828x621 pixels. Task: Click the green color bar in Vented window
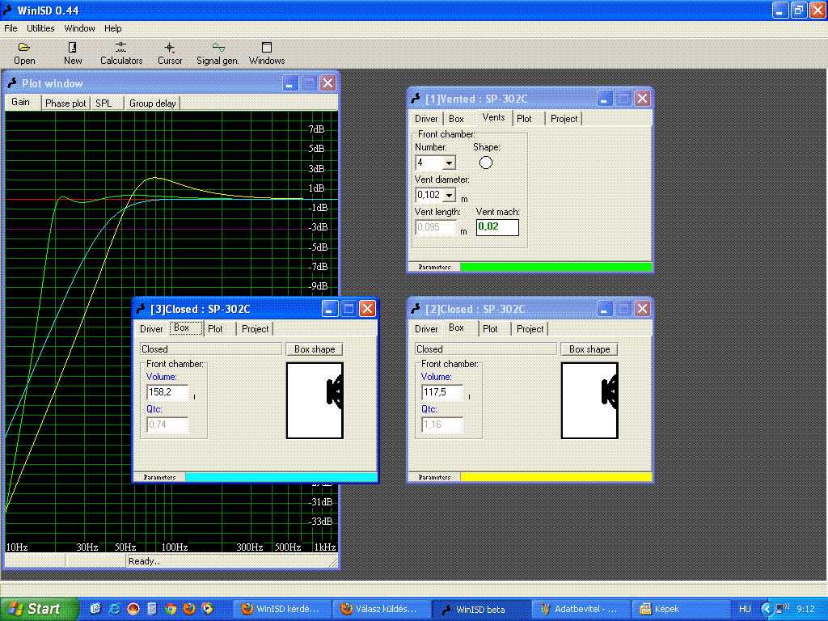pos(555,267)
